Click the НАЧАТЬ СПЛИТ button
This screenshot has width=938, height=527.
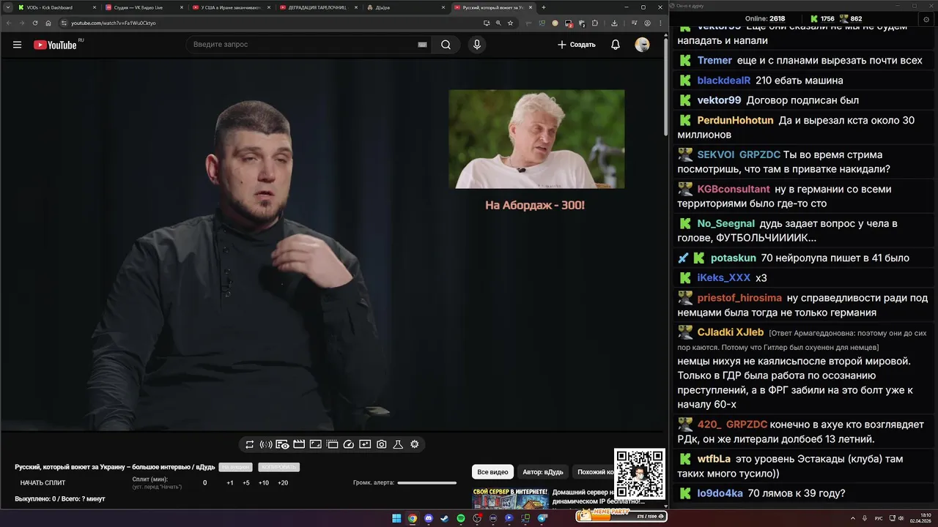pos(43,483)
